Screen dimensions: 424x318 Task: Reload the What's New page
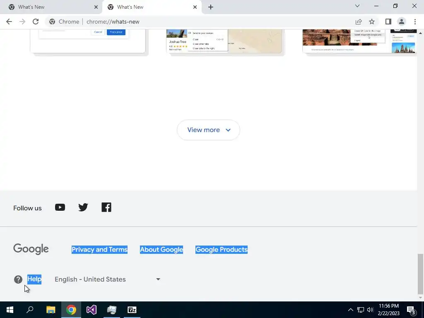pyautogui.click(x=36, y=22)
